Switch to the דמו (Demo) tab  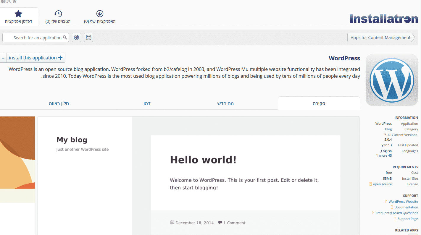click(147, 103)
